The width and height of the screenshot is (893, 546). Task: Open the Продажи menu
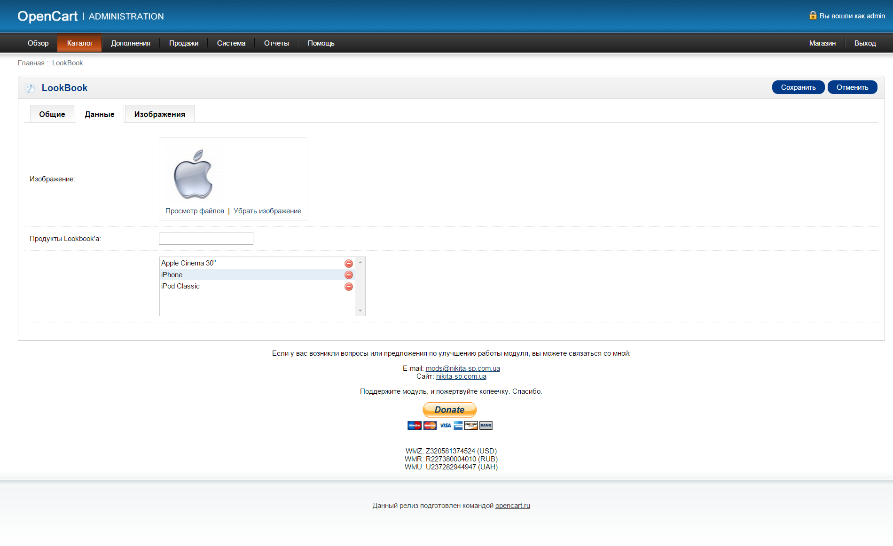tap(184, 43)
